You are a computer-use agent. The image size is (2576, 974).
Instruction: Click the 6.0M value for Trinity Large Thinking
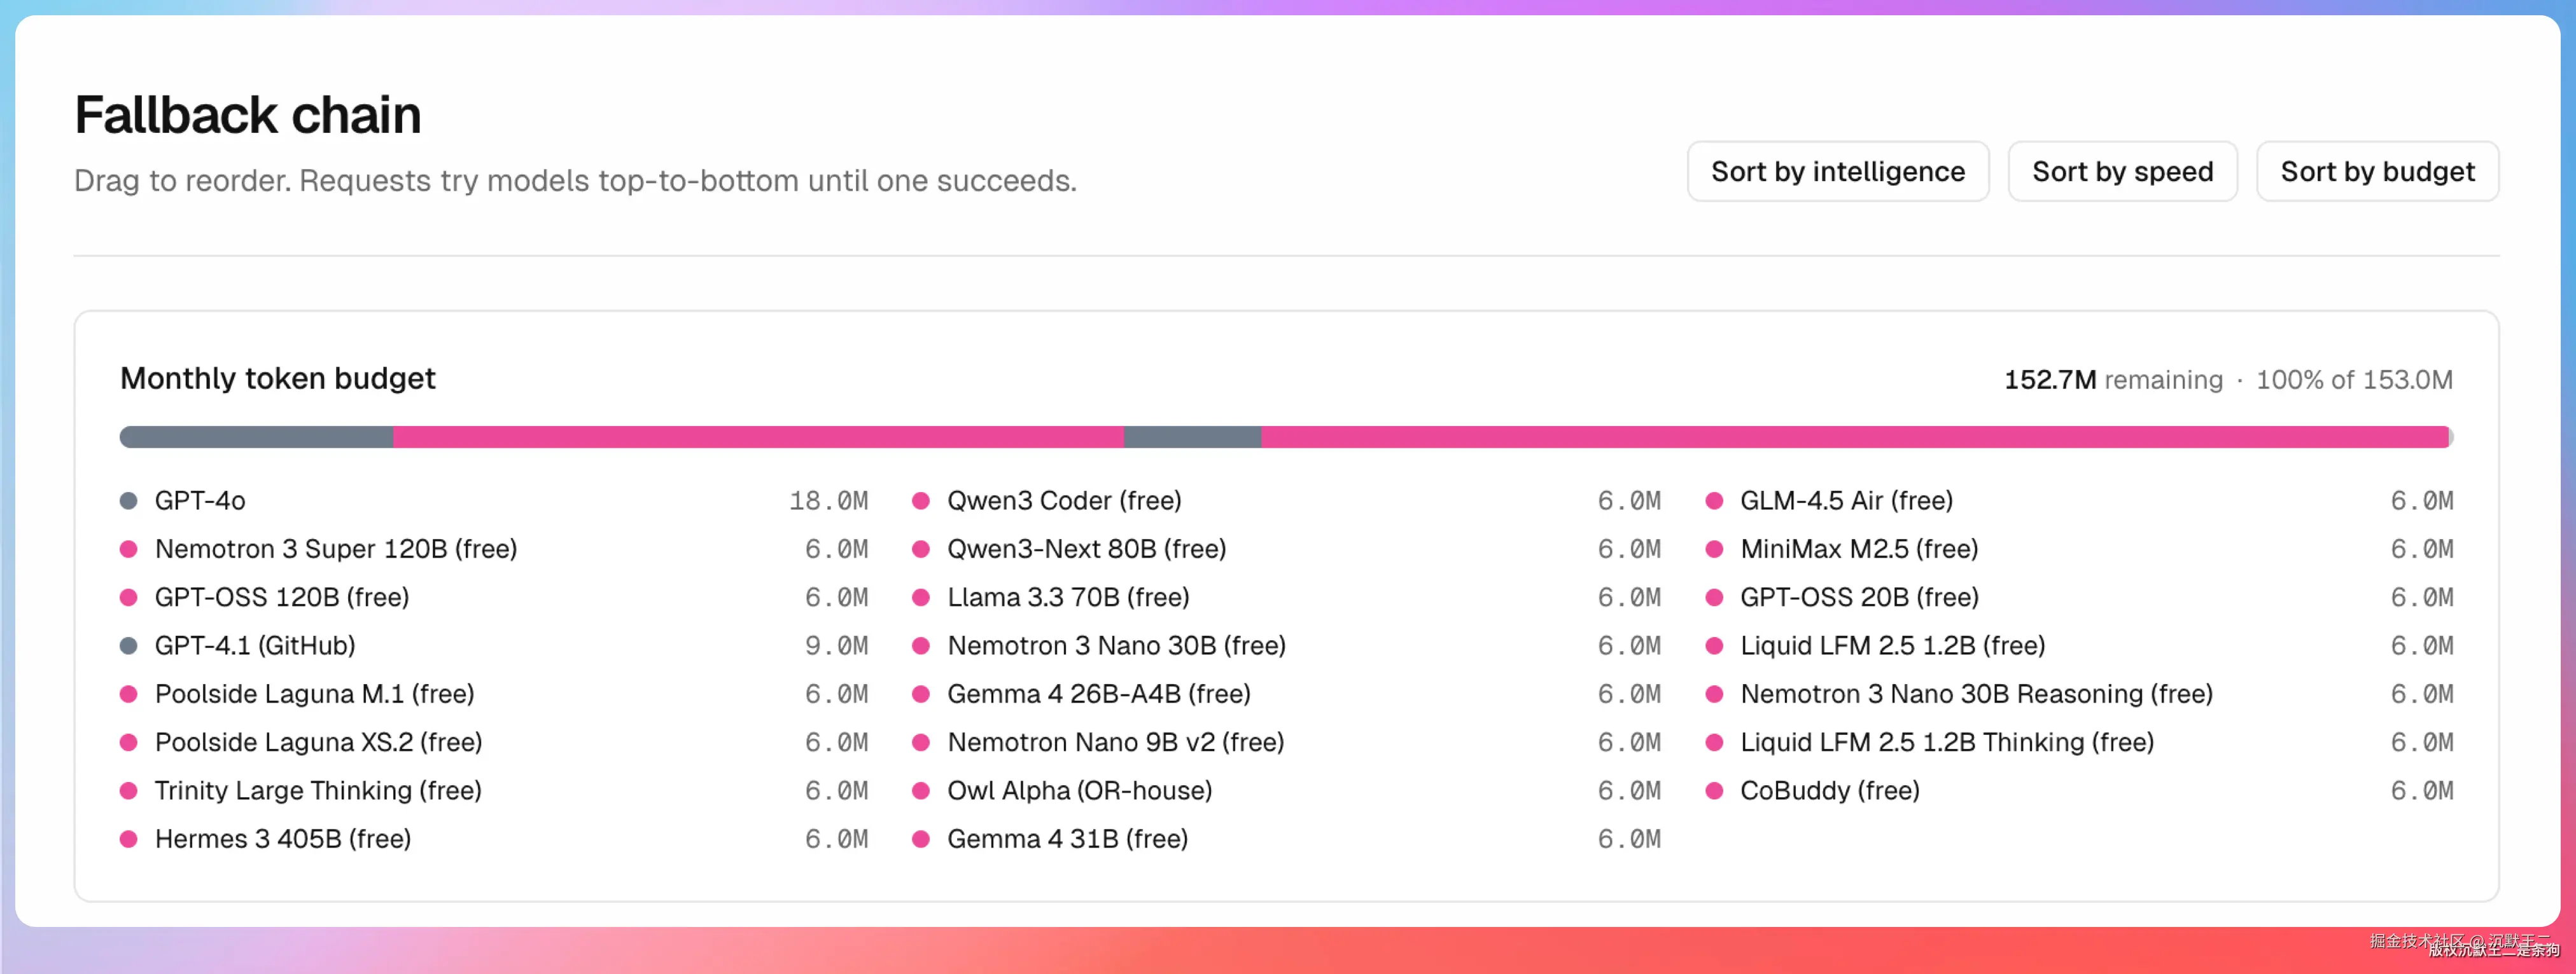(836, 790)
